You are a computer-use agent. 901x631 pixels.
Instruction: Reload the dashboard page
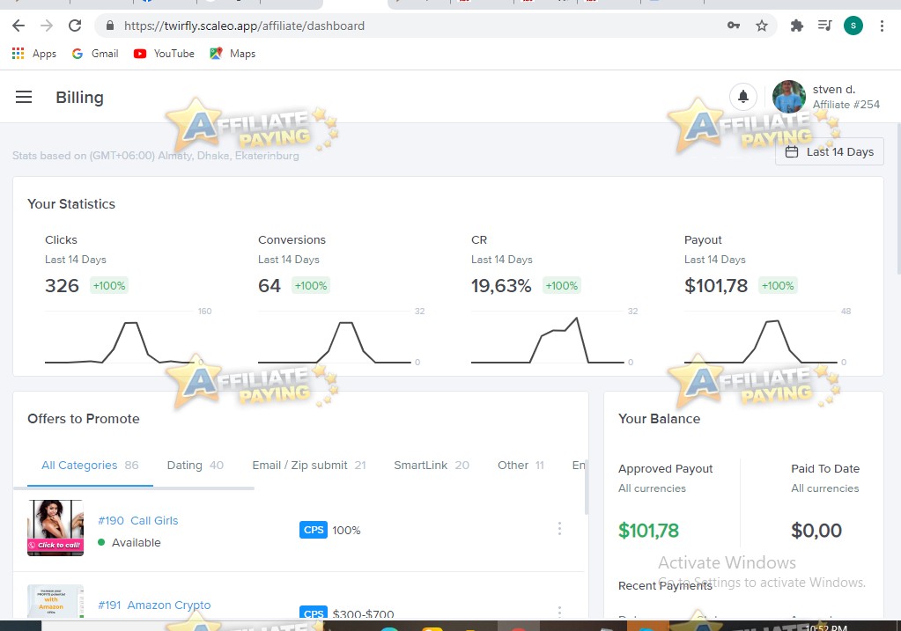(75, 26)
